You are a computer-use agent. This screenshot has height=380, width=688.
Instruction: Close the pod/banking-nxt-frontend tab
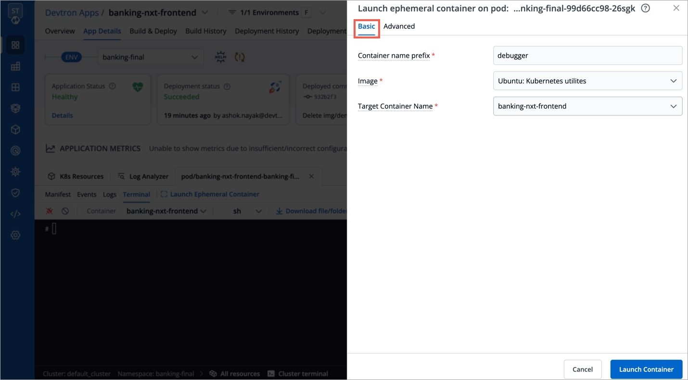311,176
